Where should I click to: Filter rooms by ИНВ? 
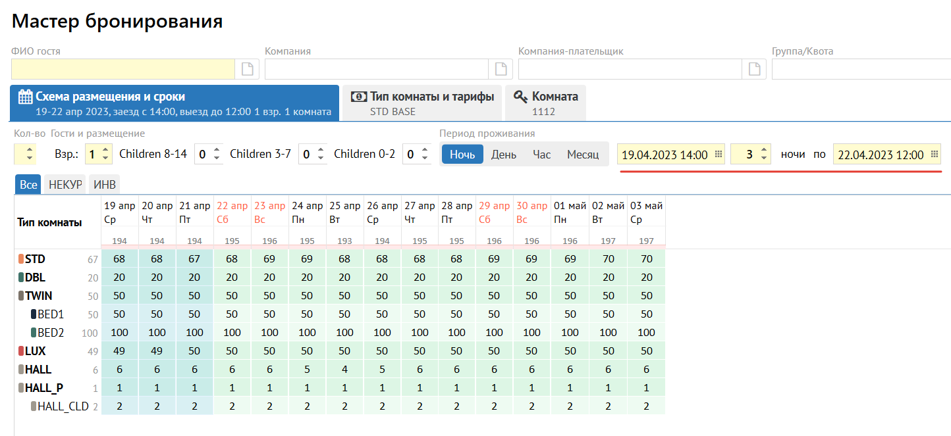pyautogui.click(x=105, y=185)
